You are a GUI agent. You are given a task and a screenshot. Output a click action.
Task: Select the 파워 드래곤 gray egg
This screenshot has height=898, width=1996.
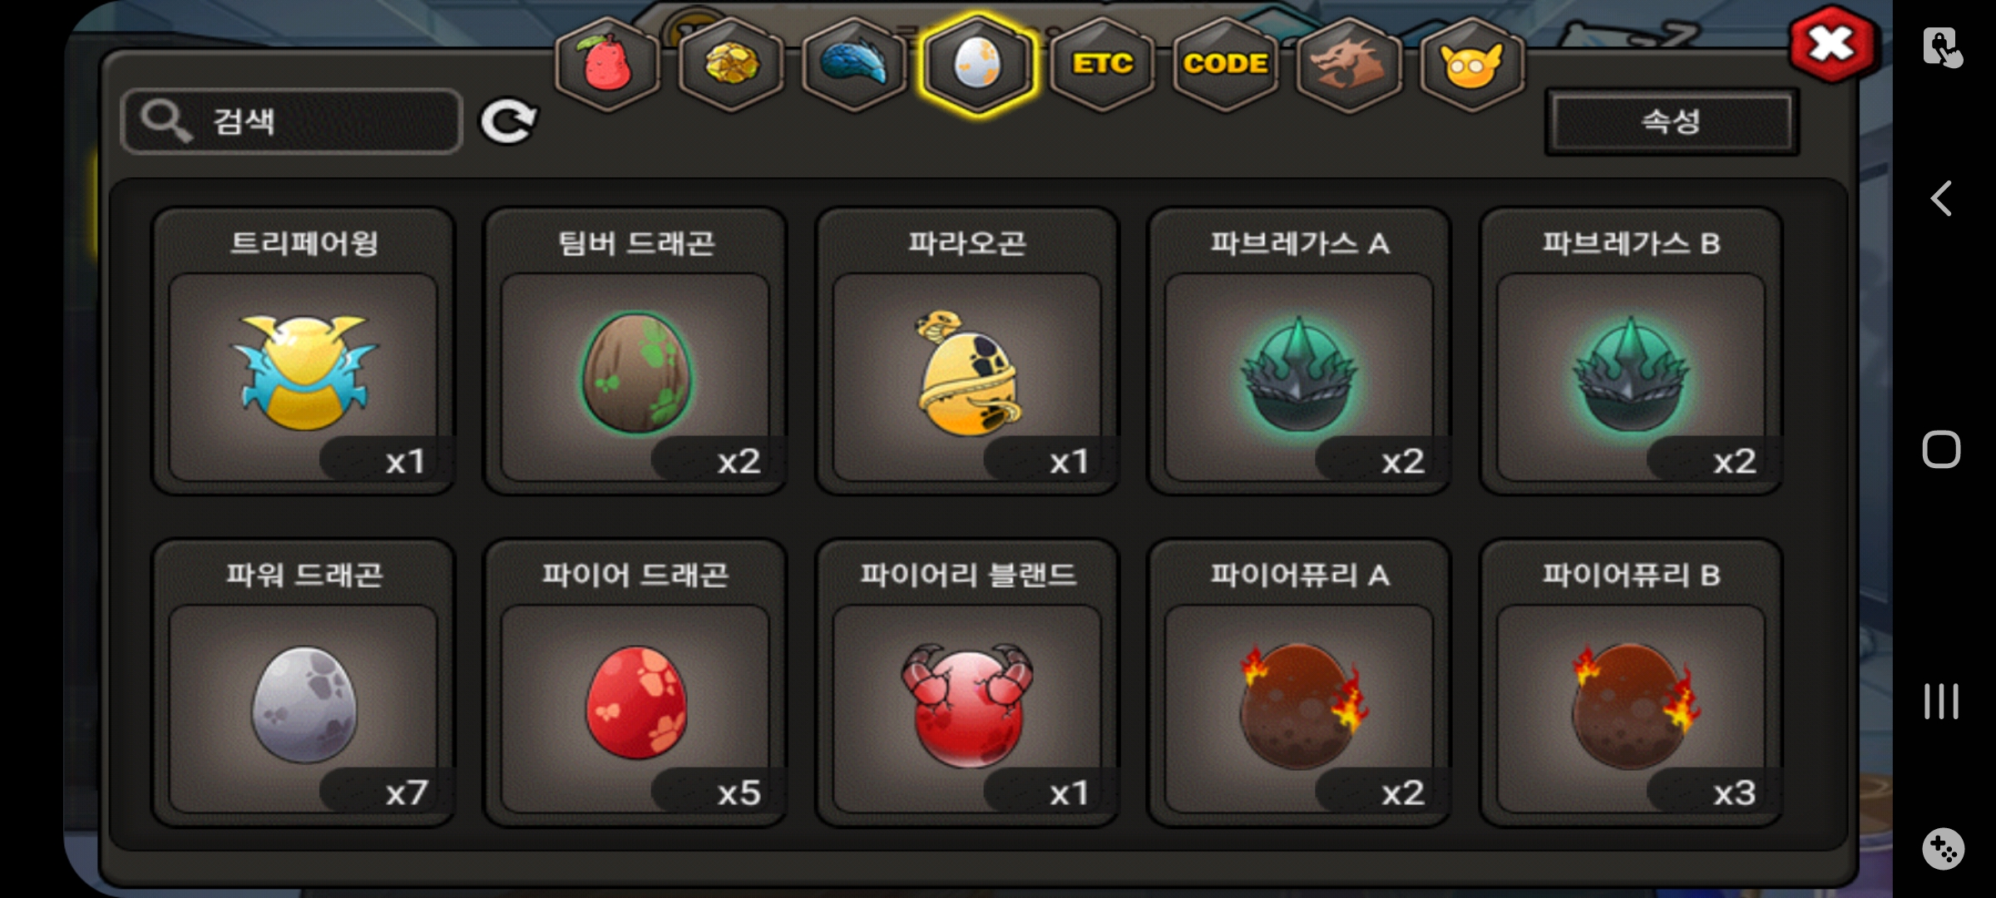click(303, 683)
